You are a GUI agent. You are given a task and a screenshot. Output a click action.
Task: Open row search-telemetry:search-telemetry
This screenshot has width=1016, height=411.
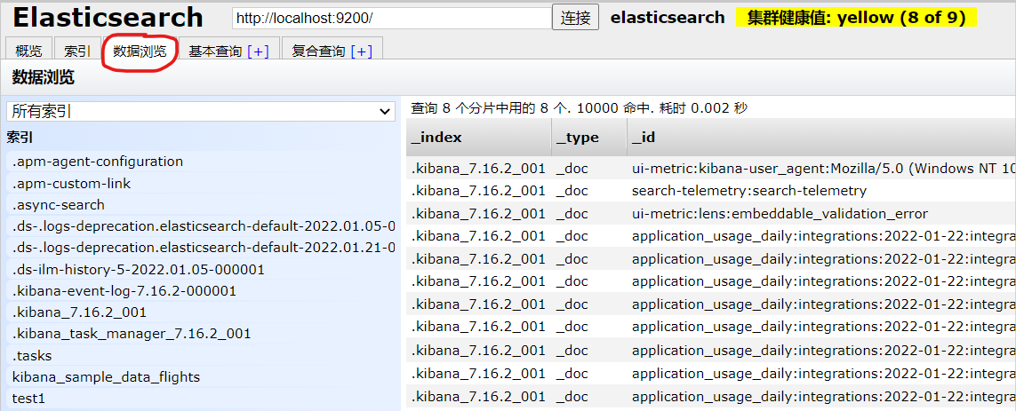tap(711, 191)
